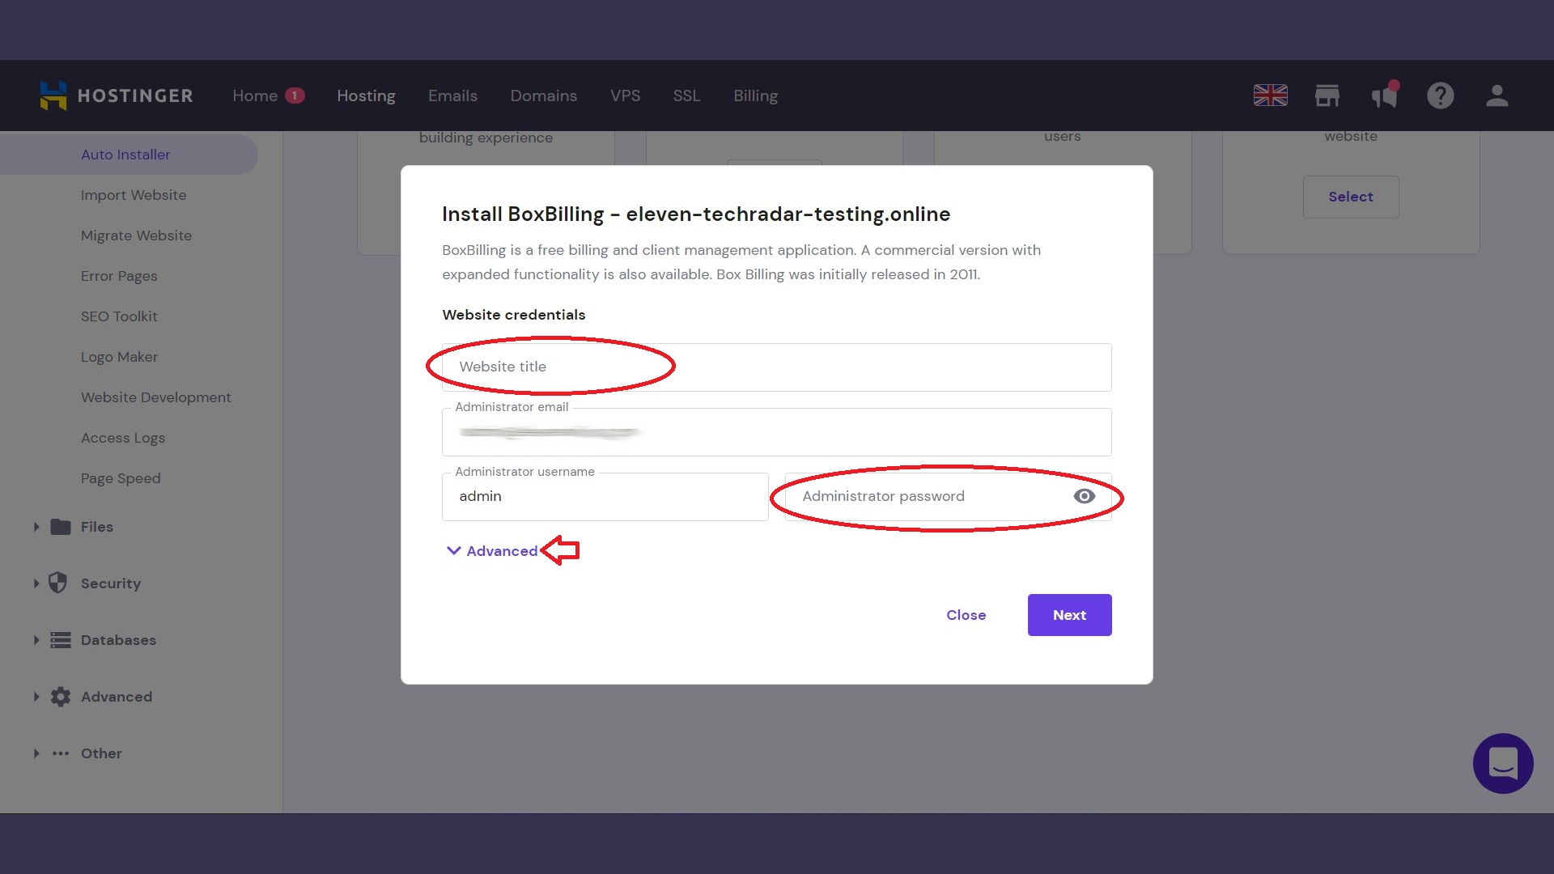Click the Security shield icon
1554x874 pixels.
57,583
